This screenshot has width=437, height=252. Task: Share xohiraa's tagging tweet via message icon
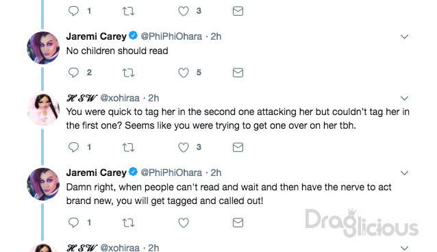pos(238,147)
